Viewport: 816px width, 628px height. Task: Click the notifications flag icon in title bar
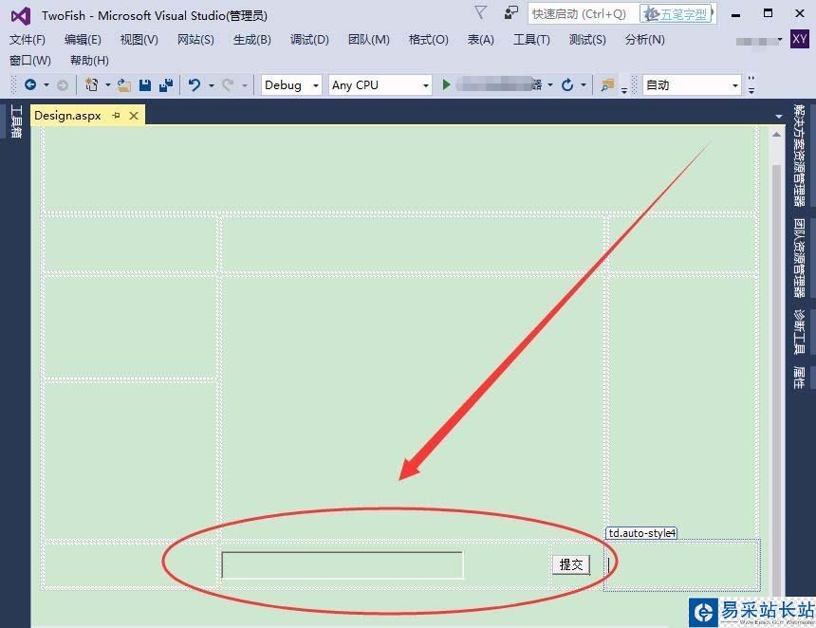481,12
